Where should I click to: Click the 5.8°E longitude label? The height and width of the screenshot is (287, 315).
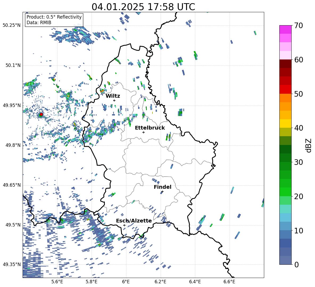[x=92, y=282]
